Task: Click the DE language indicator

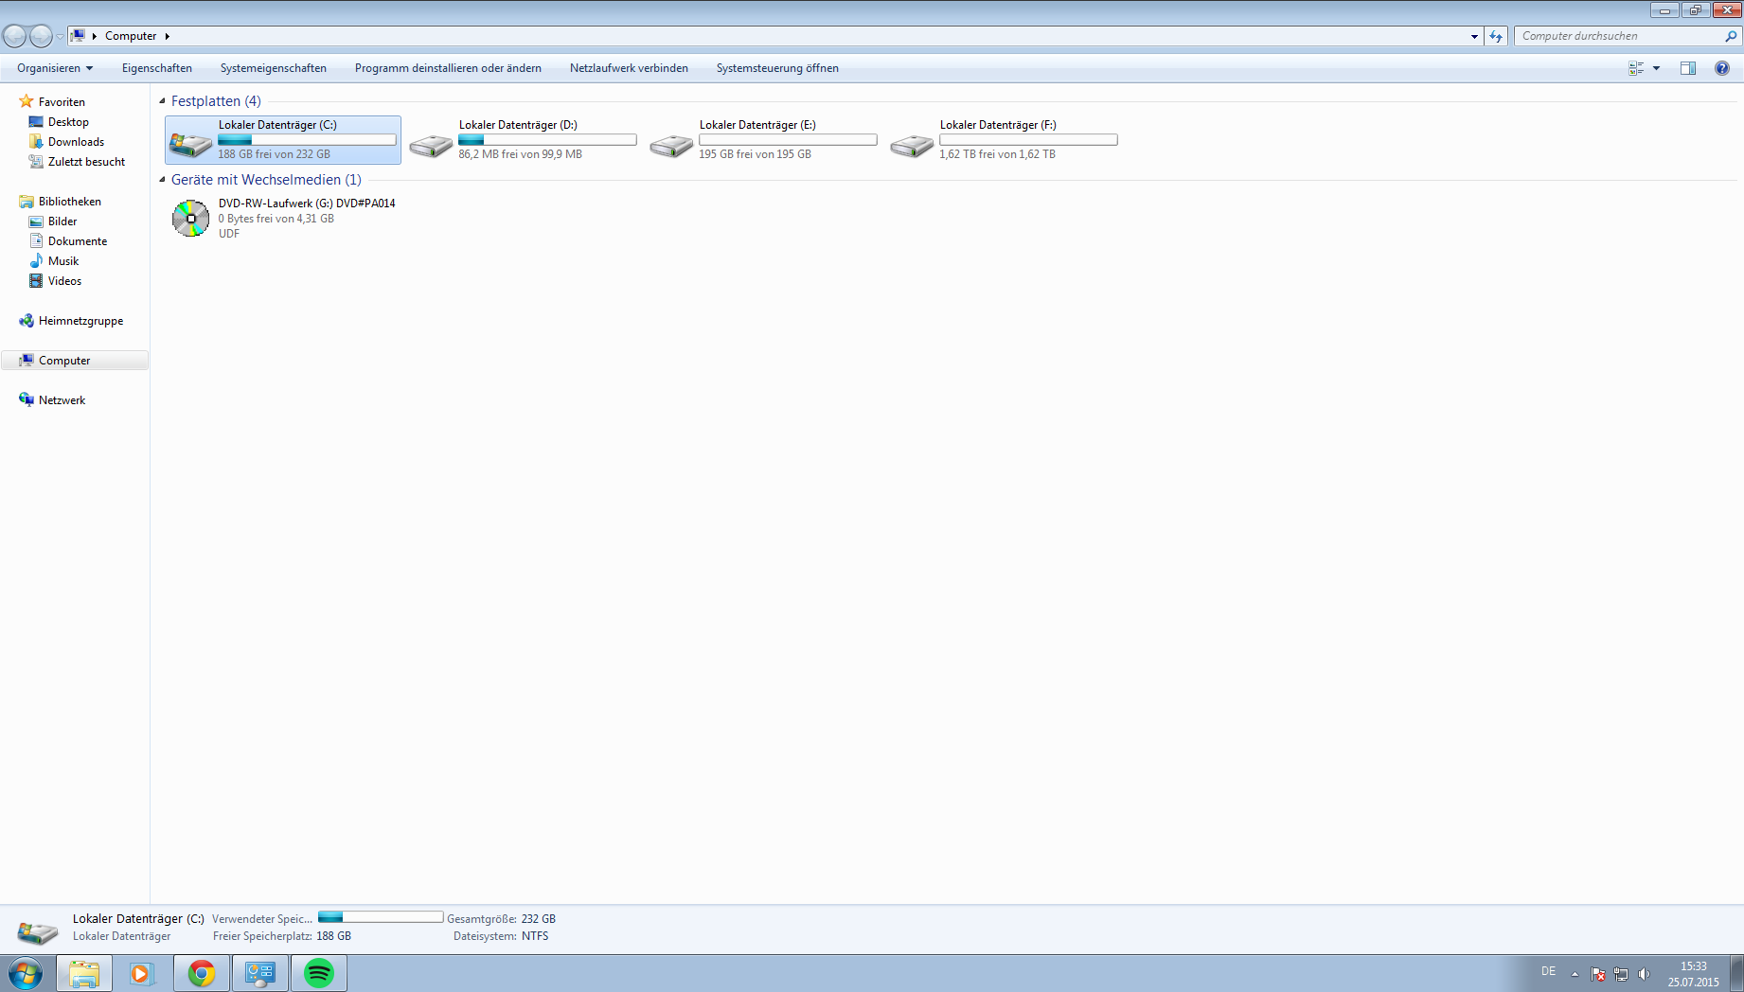Action: [x=1548, y=971]
